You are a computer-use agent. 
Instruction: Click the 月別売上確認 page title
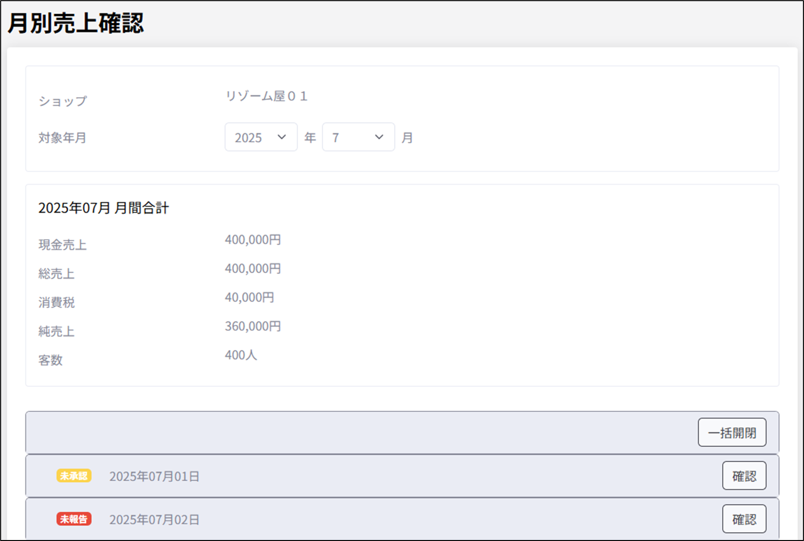(76, 23)
